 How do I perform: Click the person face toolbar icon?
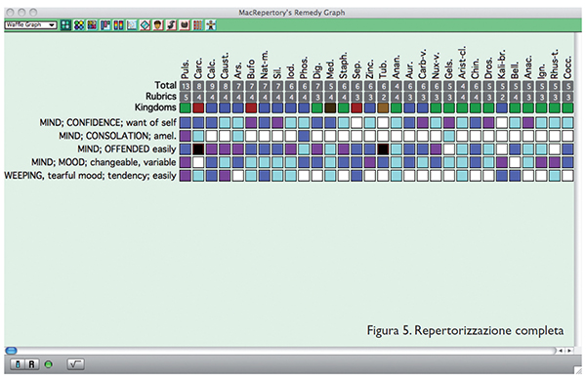[158, 25]
